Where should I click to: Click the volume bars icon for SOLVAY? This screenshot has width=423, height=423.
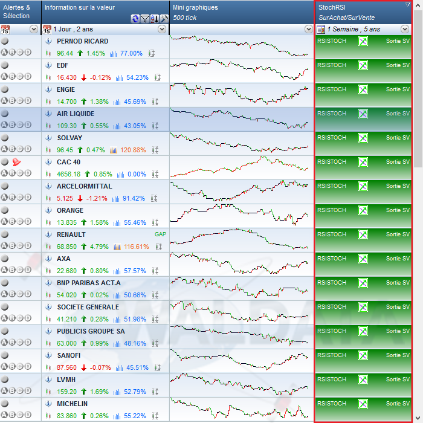(114, 150)
